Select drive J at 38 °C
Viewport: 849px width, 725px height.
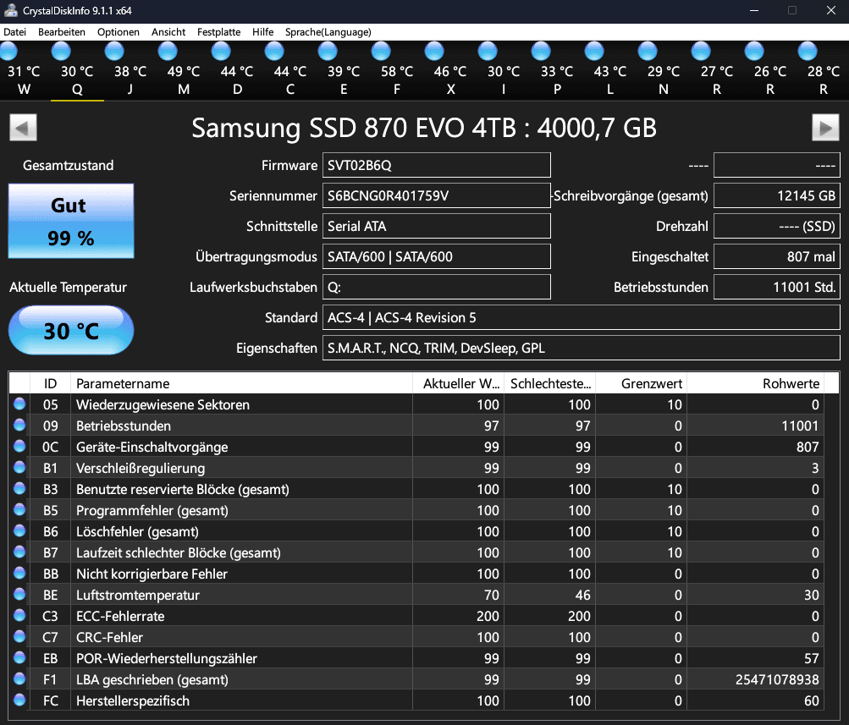(130, 70)
